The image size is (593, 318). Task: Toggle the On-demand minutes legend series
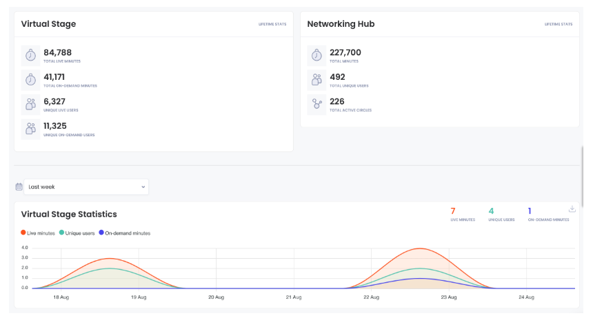point(124,233)
